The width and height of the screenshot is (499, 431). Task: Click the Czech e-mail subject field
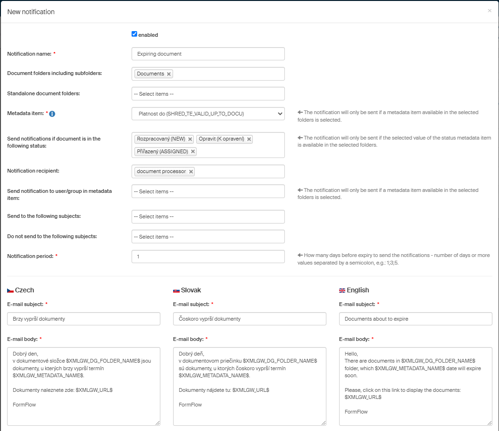83,319
